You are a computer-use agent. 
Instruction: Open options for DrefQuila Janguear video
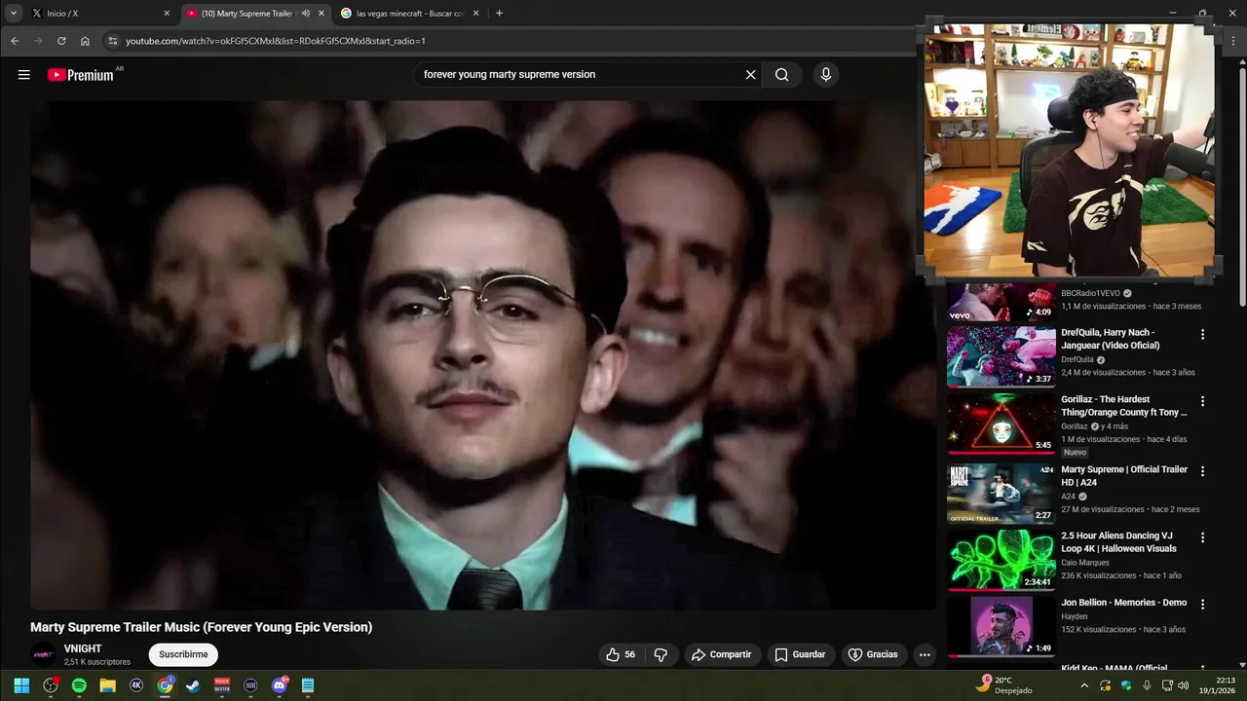pyautogui.click(x=1202, y=334)
